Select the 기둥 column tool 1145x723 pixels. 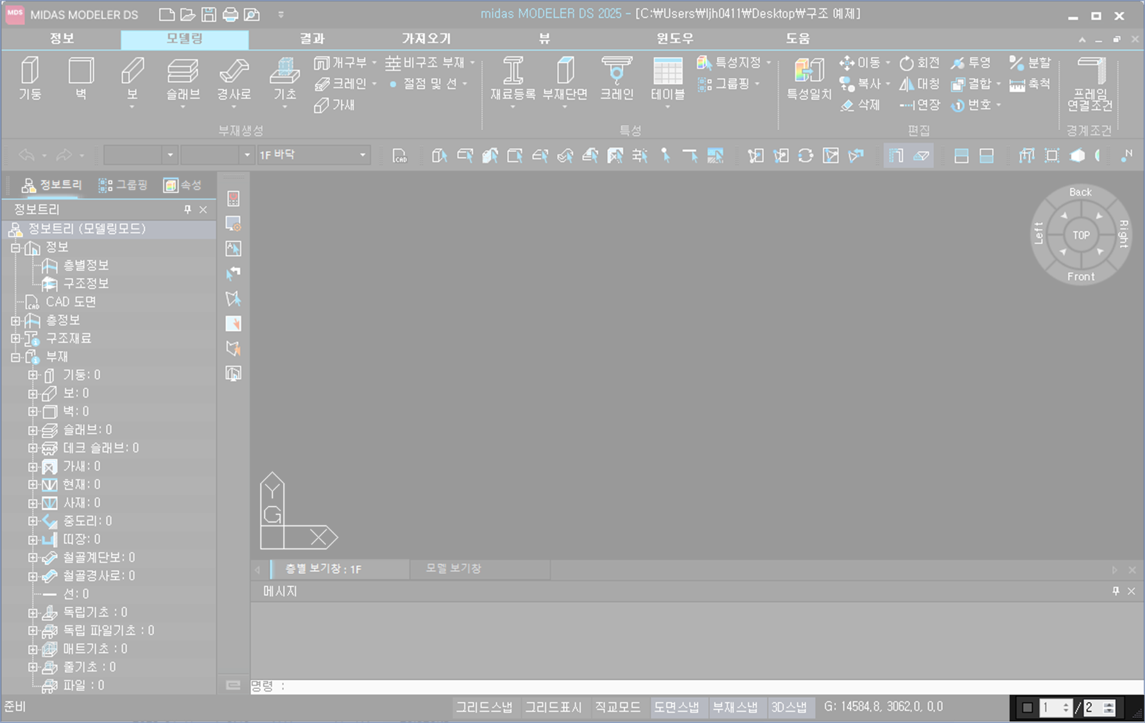(x=30, y=78)
